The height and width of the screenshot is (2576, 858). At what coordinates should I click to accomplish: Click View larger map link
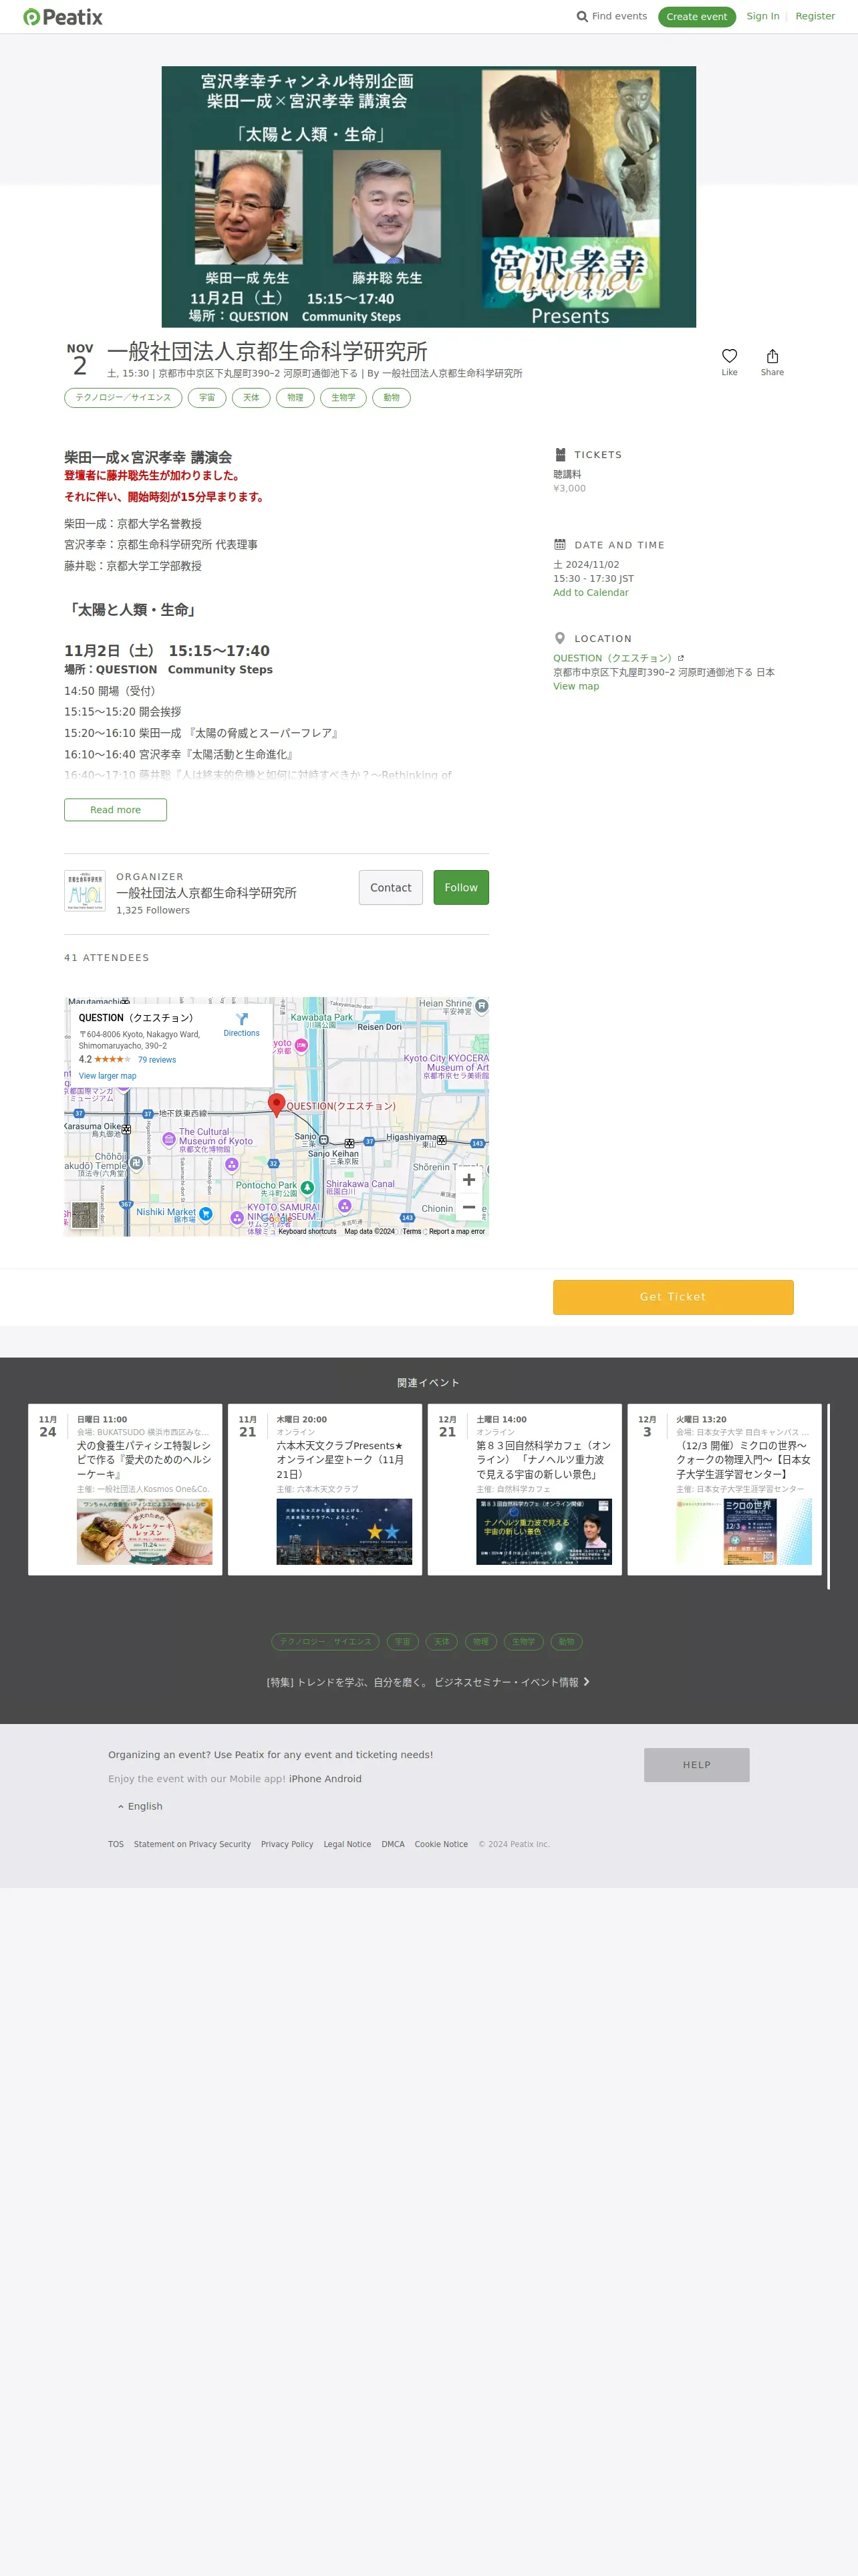tap(108, 1076)
